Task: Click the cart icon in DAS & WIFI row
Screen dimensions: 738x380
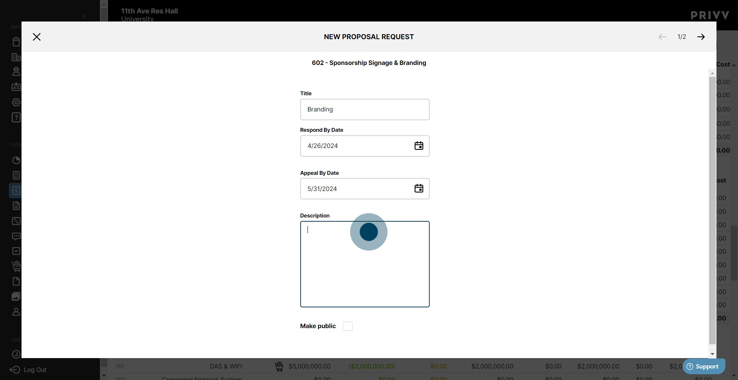Action: (x=279, y=367)
